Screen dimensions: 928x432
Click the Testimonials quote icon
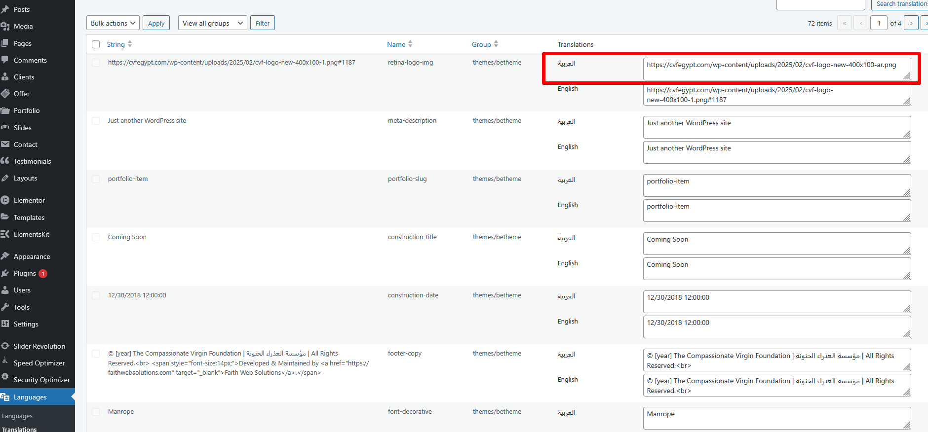pos(5,161)
